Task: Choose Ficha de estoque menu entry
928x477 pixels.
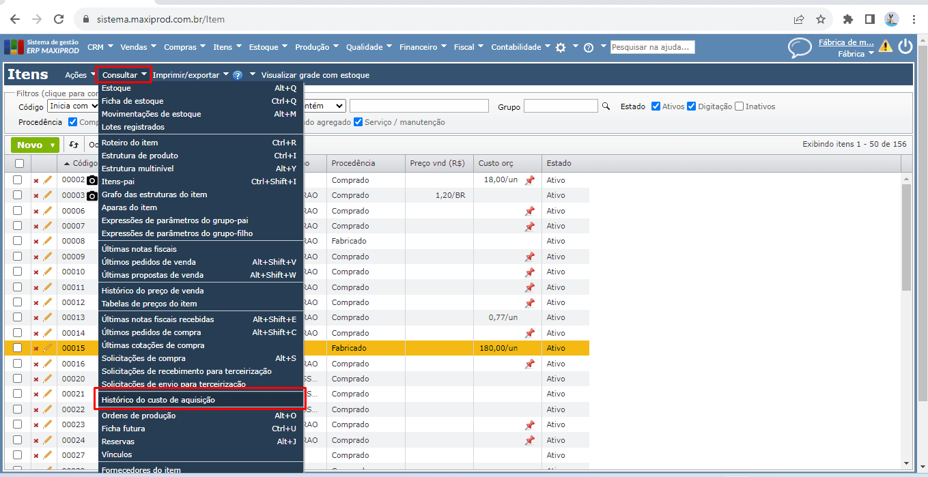Action: 132,101
